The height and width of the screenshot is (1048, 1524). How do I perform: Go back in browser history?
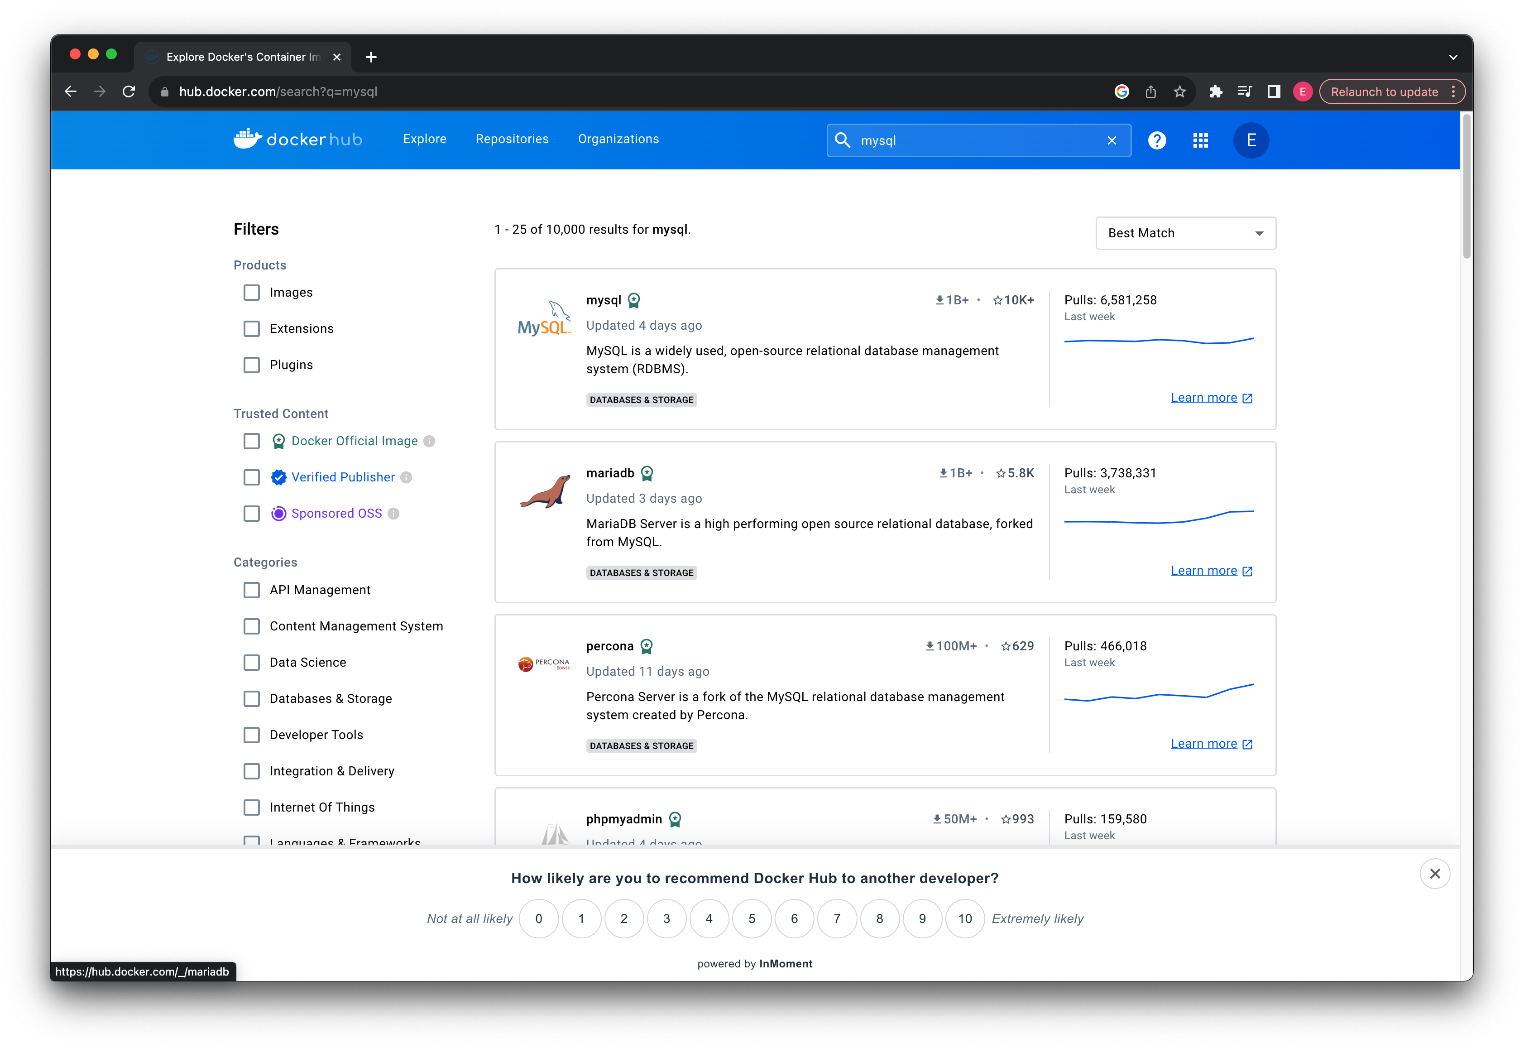(x=71, y=91)
